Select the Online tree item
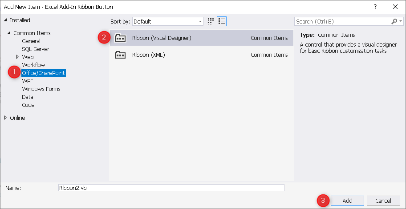This screenshot has height=209, width=406. click(x=17, y=118)
